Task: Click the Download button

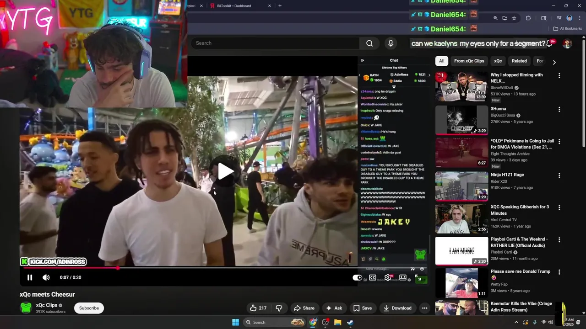Action: [x=397, y=308]
